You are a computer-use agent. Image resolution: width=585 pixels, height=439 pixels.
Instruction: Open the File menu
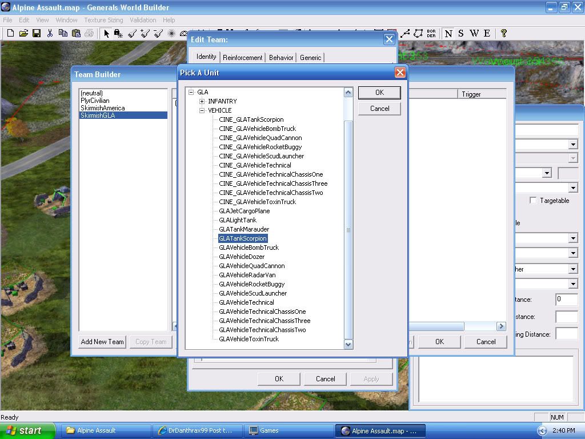pyautogui.click(x=7, y=20)
